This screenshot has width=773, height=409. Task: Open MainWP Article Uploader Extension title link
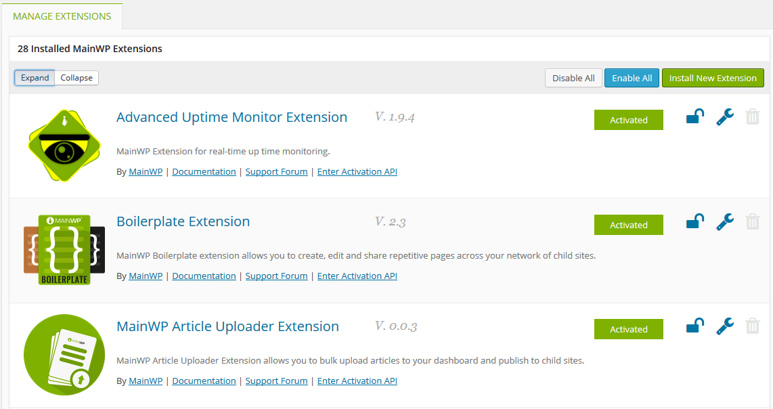[227, 326]
